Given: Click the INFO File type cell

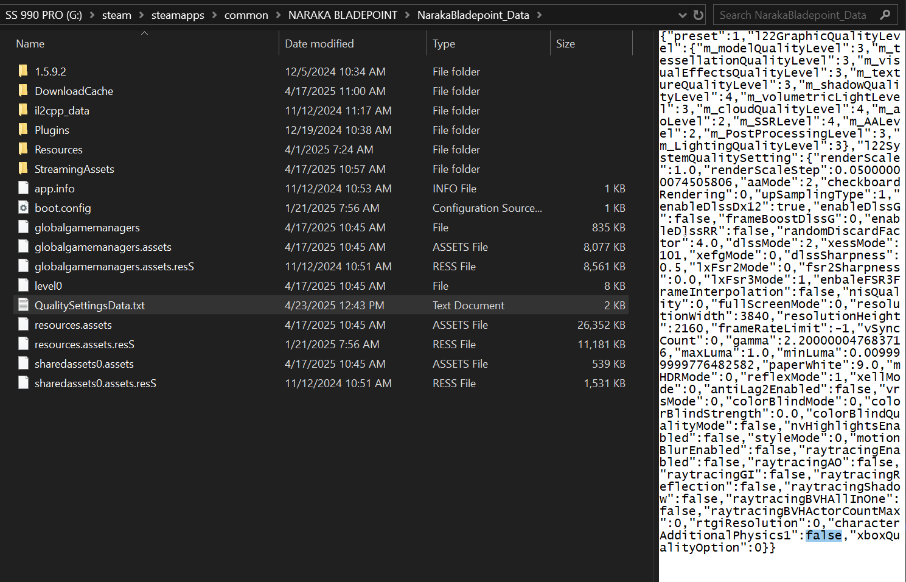Looking at the screenshot, I should tap(455, 189).
